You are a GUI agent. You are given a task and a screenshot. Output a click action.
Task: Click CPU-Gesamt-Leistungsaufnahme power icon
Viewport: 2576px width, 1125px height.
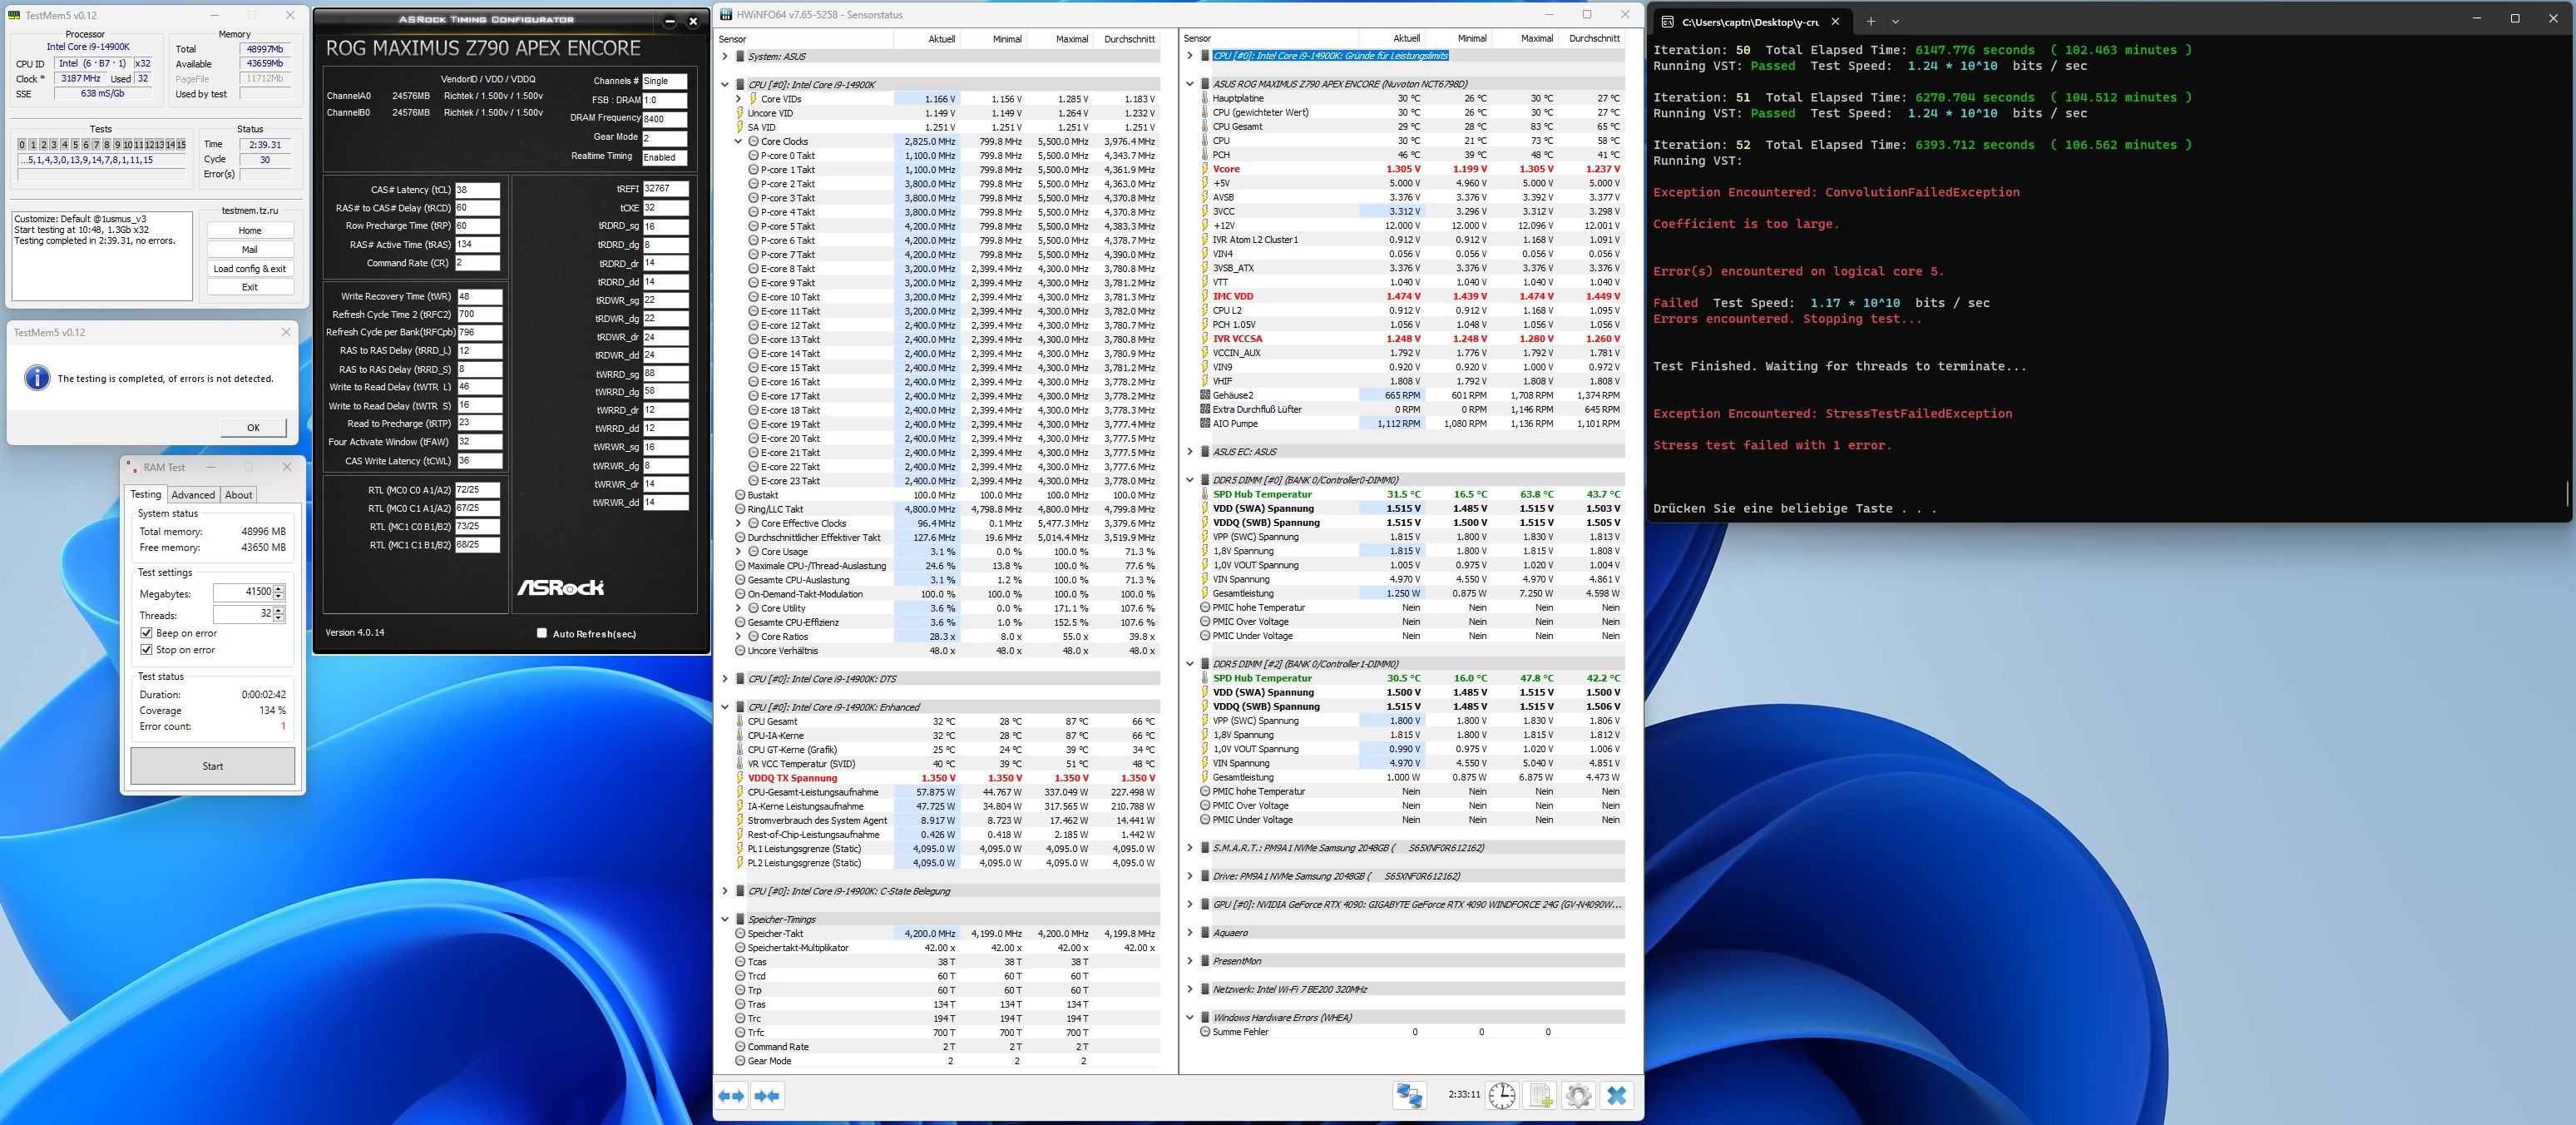[740, 792]
